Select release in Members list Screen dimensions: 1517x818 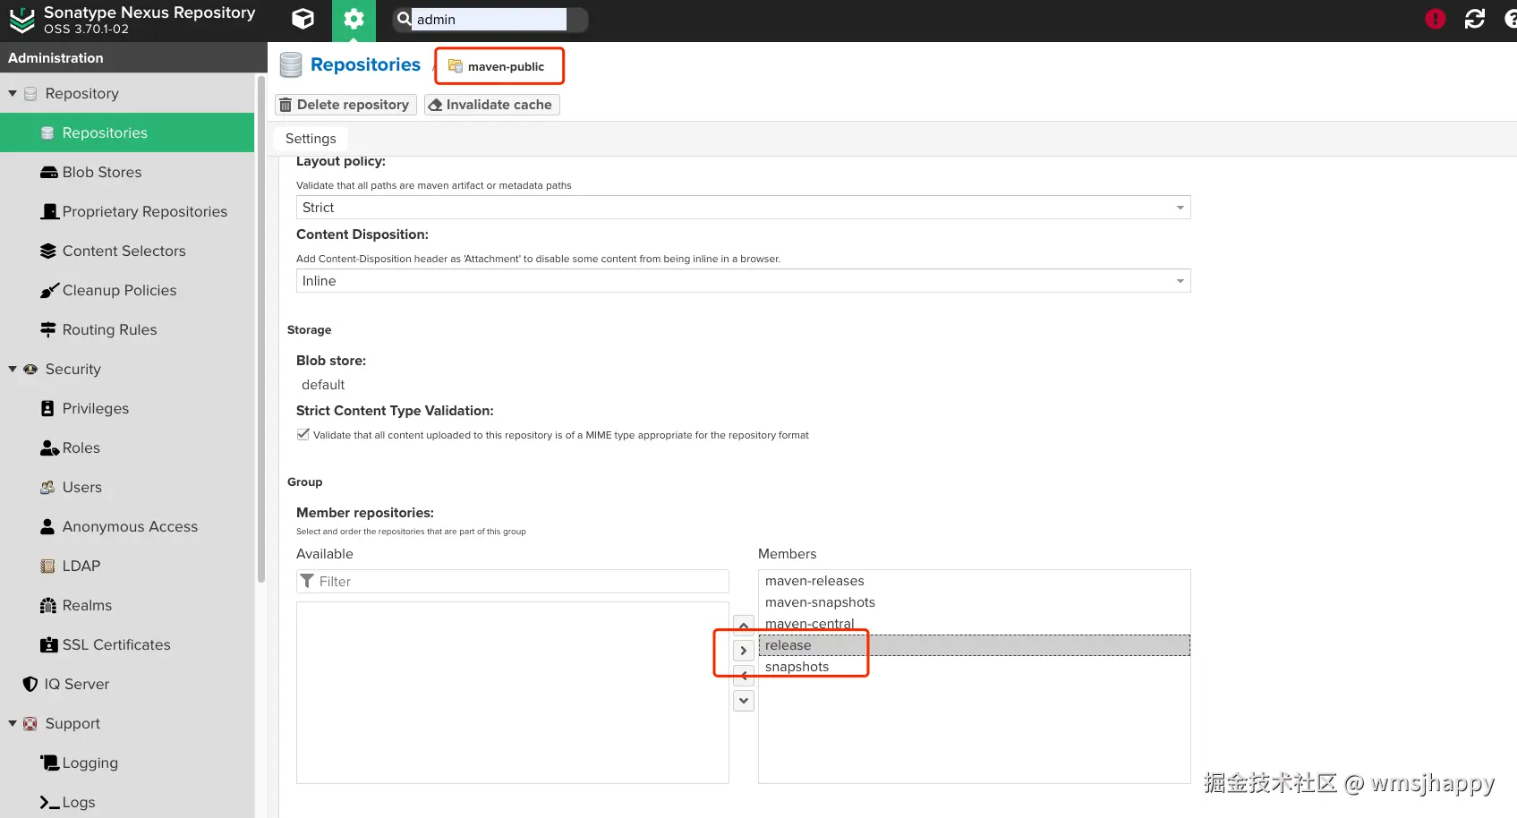(974, 645)
